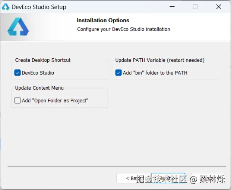Go back with the Back button

point(132,178)
